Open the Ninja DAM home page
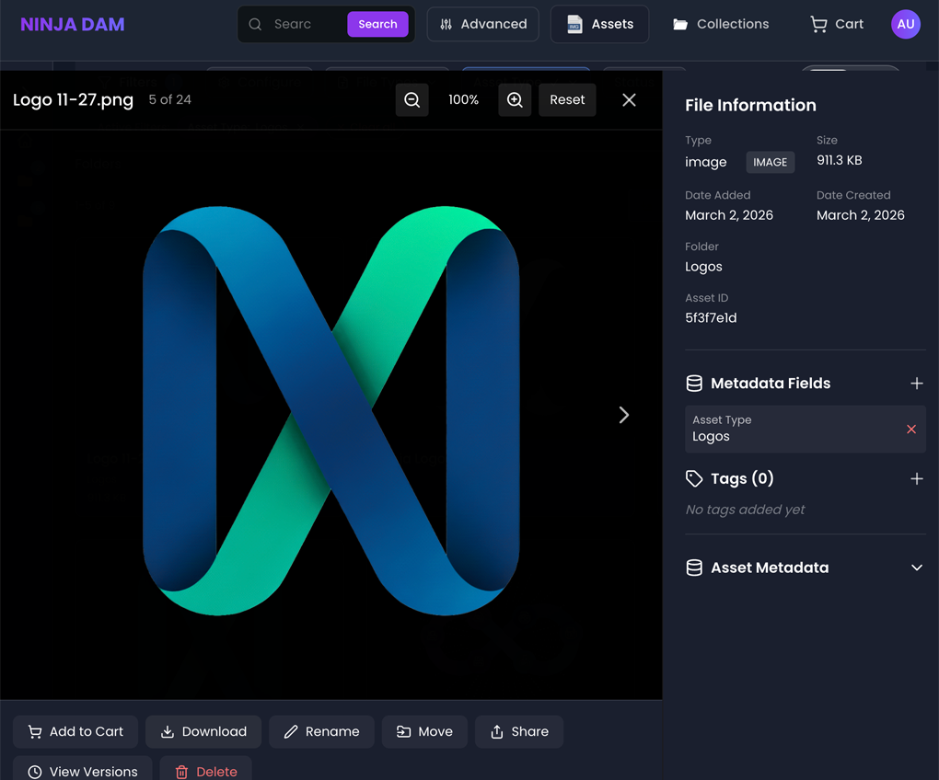 (x=72, y=24)
